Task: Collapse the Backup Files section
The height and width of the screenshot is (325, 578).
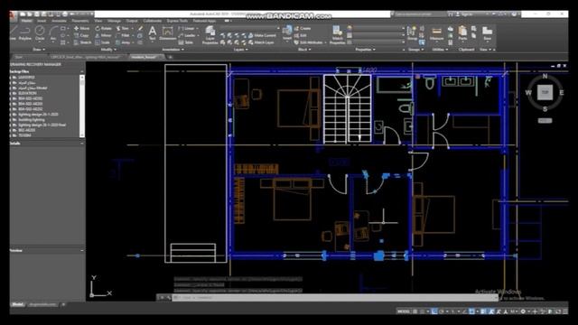Action: [82, 71]
